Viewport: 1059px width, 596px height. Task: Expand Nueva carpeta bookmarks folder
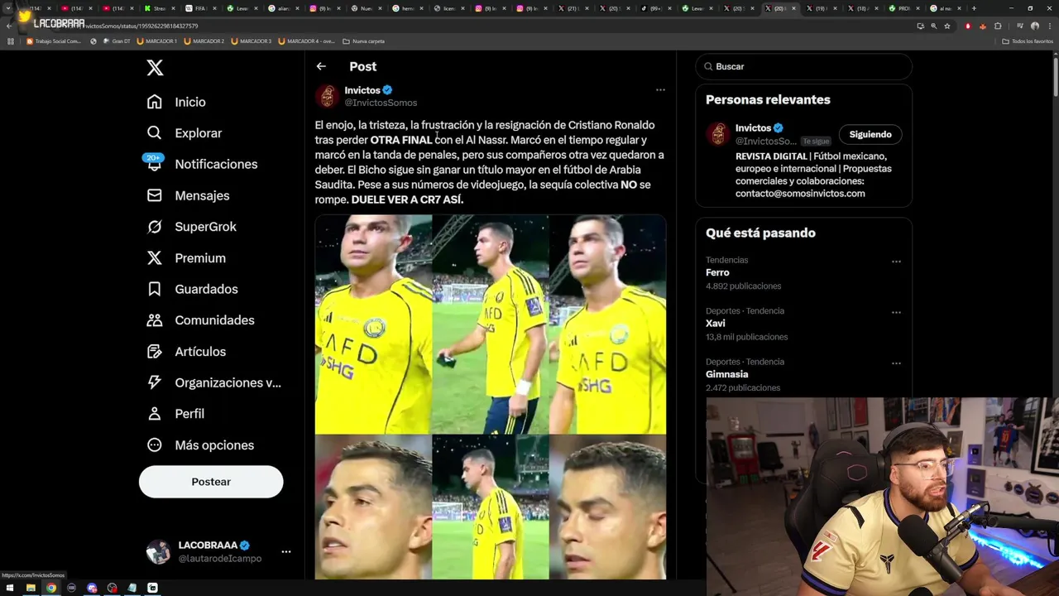(x=364, y=41)
